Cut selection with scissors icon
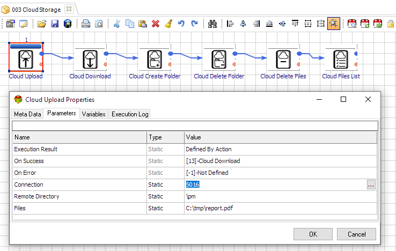The height and width of the screenshot is (251, 396). coord(116,24)
